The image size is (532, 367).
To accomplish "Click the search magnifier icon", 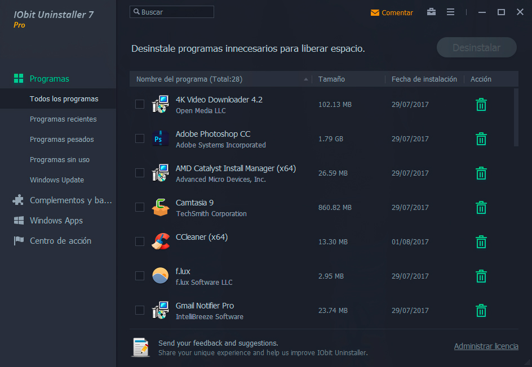I will click(x=136, y=12).
